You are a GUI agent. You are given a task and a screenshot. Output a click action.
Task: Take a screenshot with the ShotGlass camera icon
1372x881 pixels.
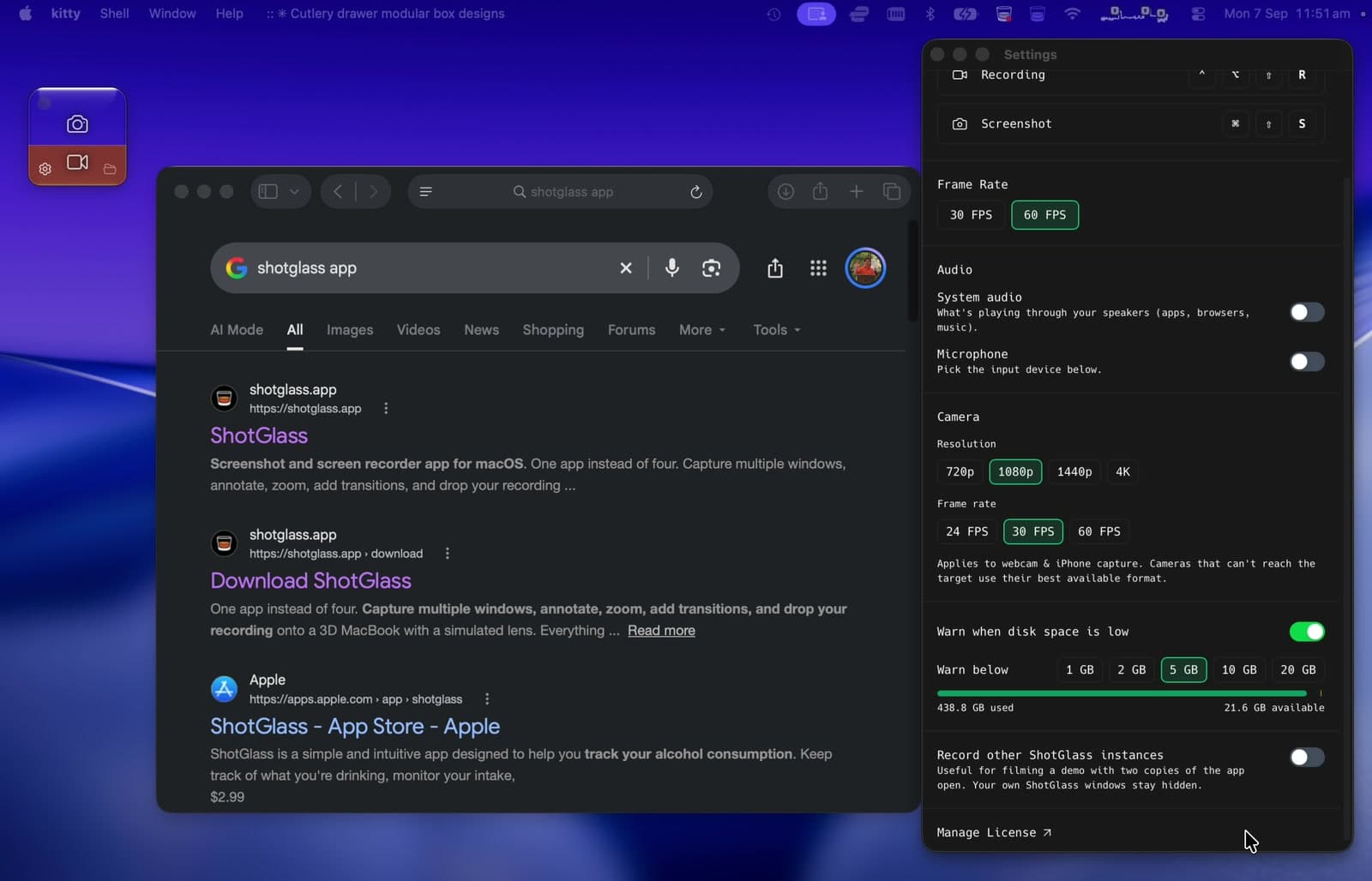pyautogui.click(x=77, y=124)
